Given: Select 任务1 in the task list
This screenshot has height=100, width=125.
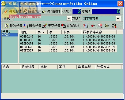Looking at the screenshot, I should coord(10,32).
